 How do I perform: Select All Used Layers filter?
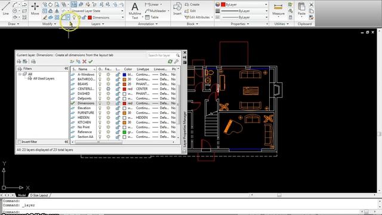click(44, 78)
